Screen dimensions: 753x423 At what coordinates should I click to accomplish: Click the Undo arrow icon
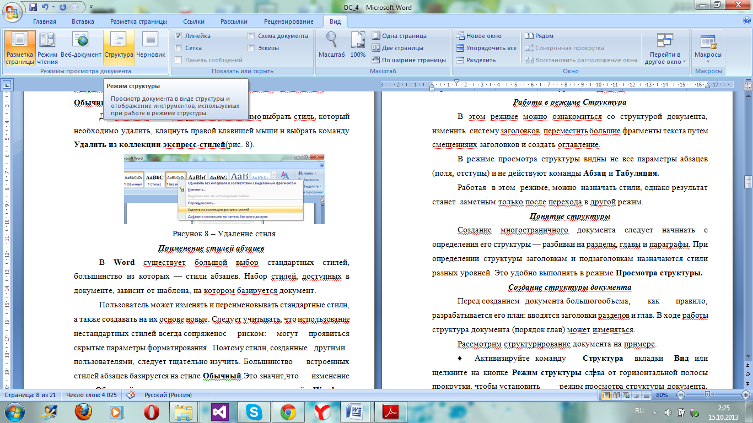click(x=45, y=7)
